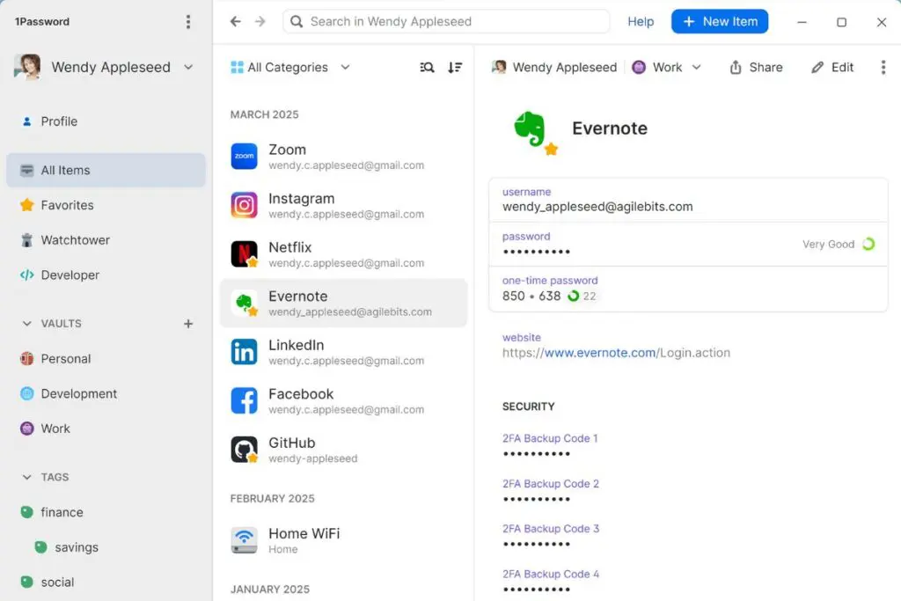Image resolution: width=901 pixels, height=601 pixels.
Task: Click the FEBRUARY 2025 group header
Action: pos(273,498)
